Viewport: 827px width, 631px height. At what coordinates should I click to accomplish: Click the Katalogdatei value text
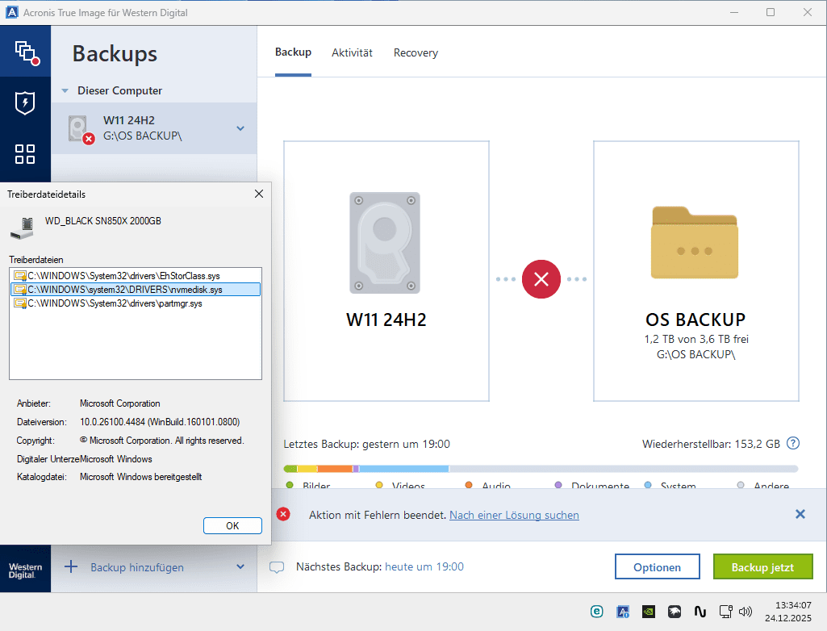tap(141, 476)
